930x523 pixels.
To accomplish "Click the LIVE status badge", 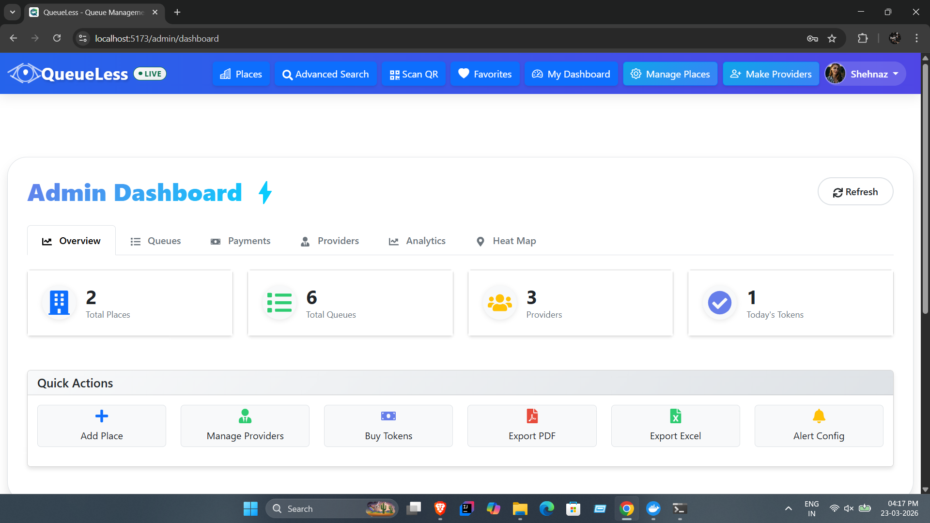I will (150, 74).
